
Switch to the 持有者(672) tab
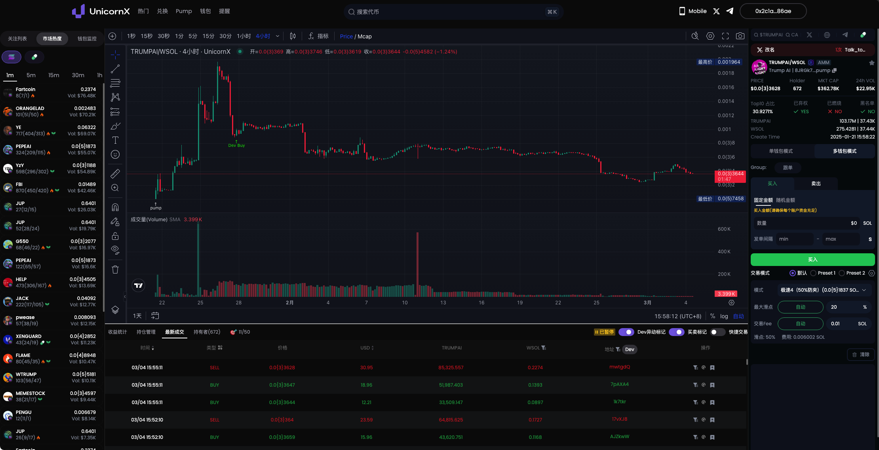[x=207, y=332]
